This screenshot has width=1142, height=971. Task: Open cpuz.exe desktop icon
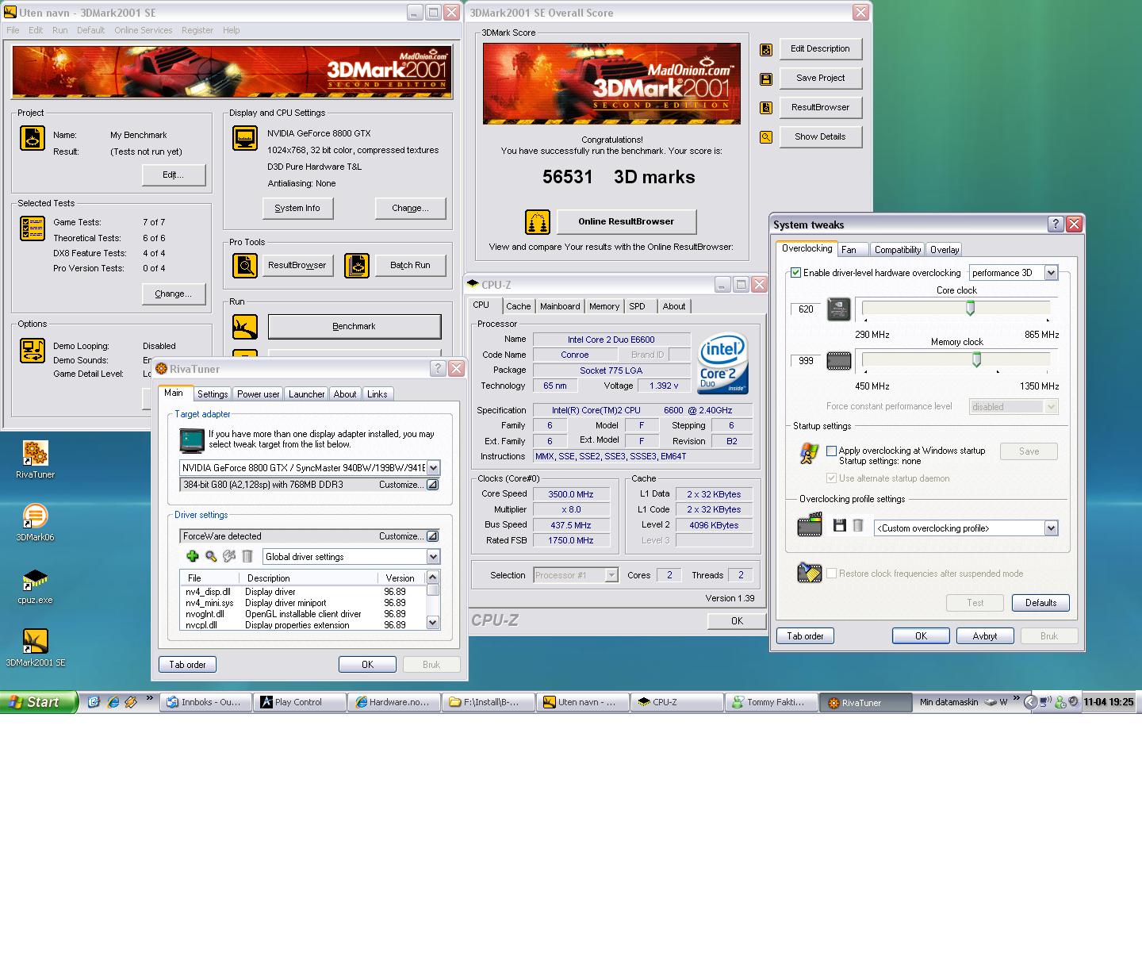[35, 581]
